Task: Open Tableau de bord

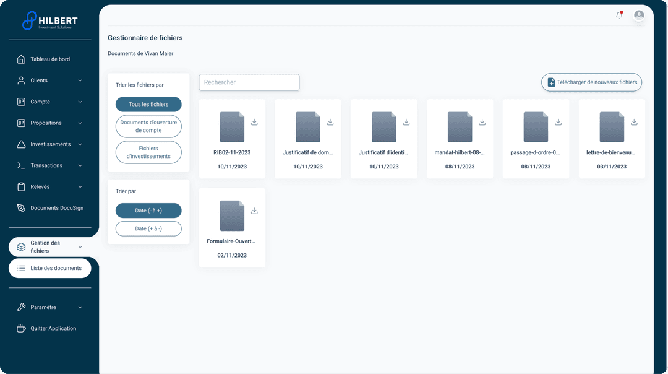Action: pos(50,59)
